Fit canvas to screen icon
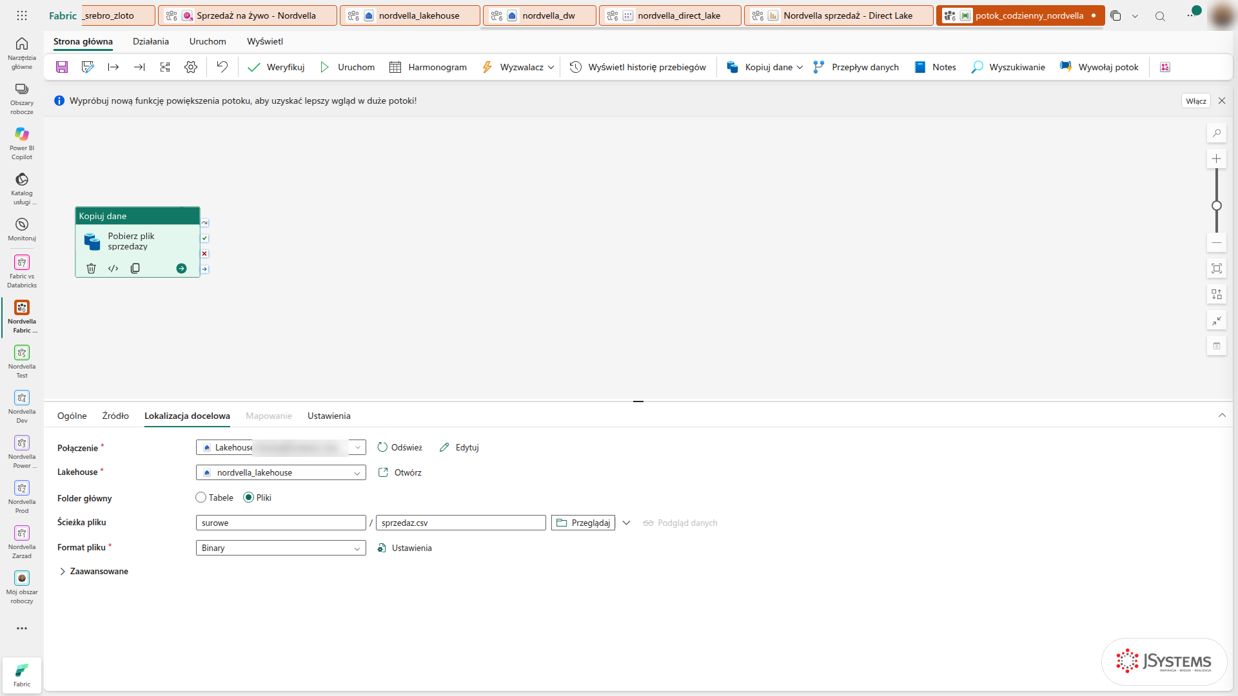The height and width of the screenshot is (696, 1238). 1217,269
